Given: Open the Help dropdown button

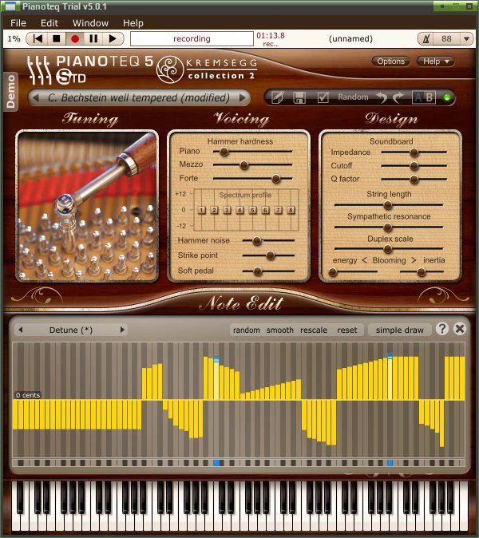Looking at the screenshot, I should click(436, 61).
